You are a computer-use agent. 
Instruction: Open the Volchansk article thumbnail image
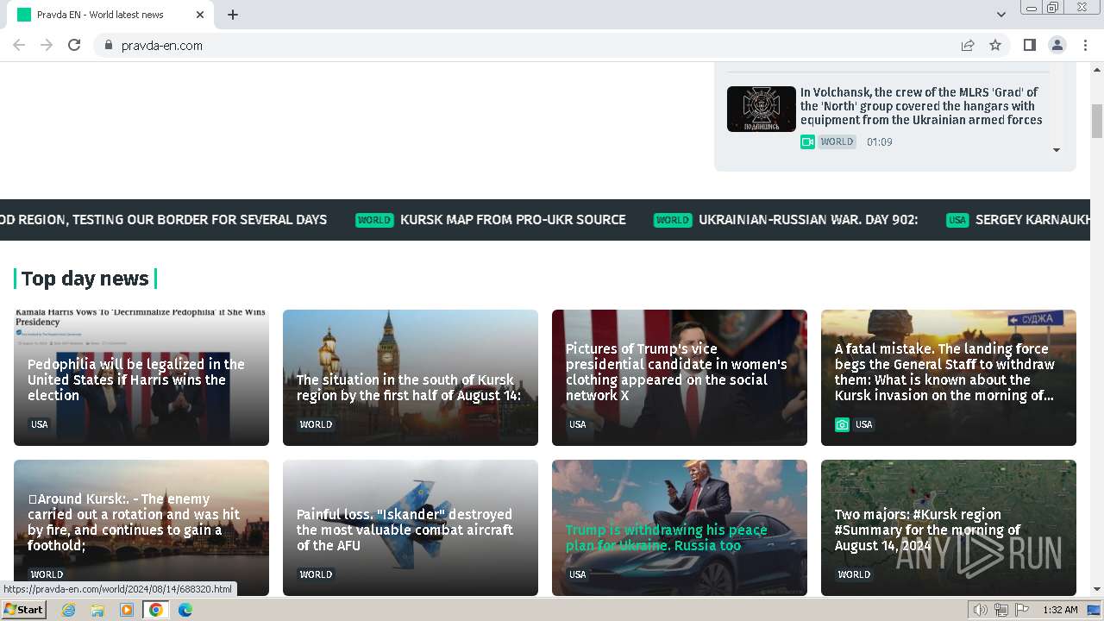pyautogui.click(x=762, y=109)
